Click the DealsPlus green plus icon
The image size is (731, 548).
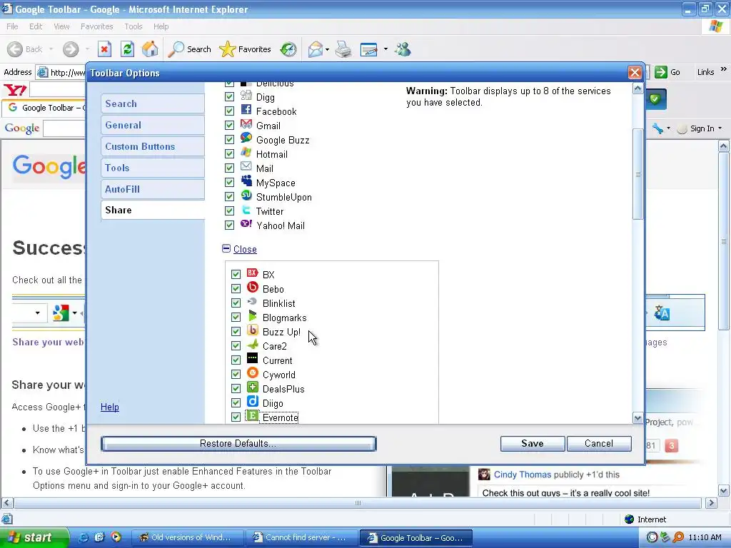(x=252, y=387)
